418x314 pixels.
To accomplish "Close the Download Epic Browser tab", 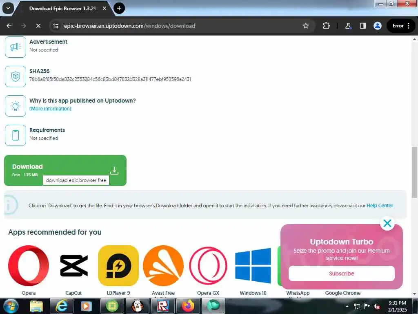I will [104, 8].
